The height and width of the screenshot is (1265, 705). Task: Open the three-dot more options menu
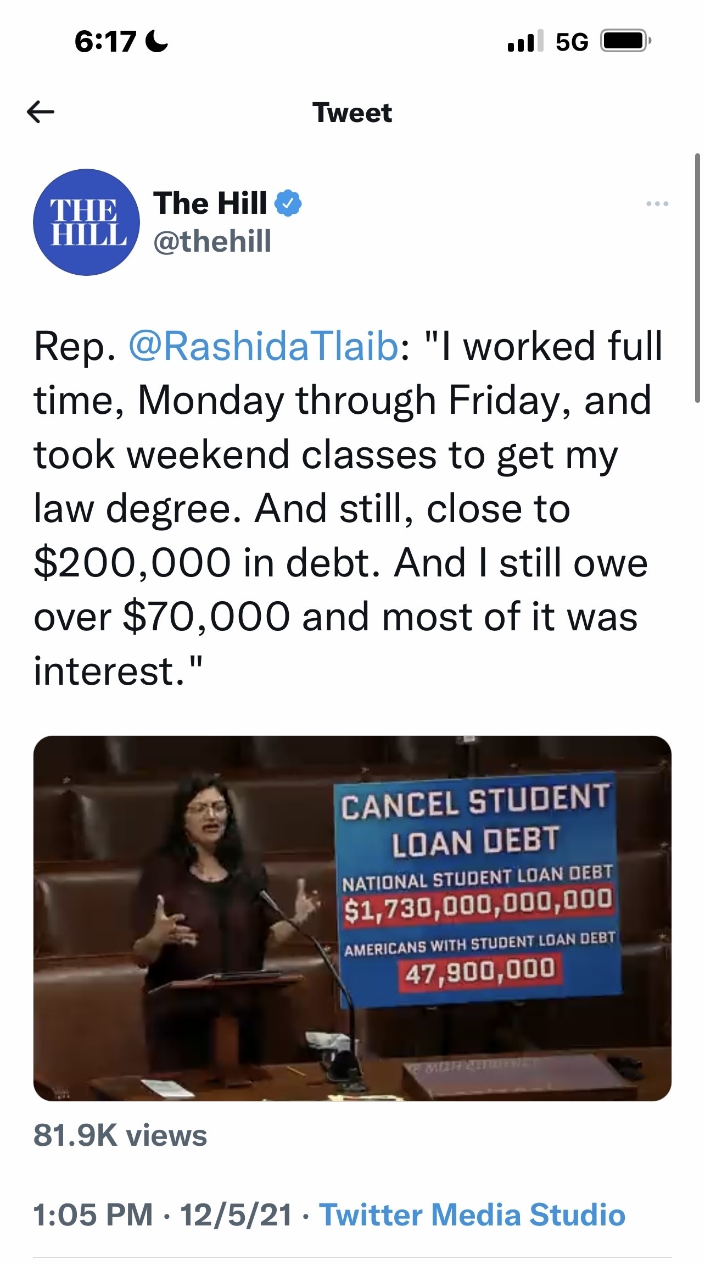[657, 204]
